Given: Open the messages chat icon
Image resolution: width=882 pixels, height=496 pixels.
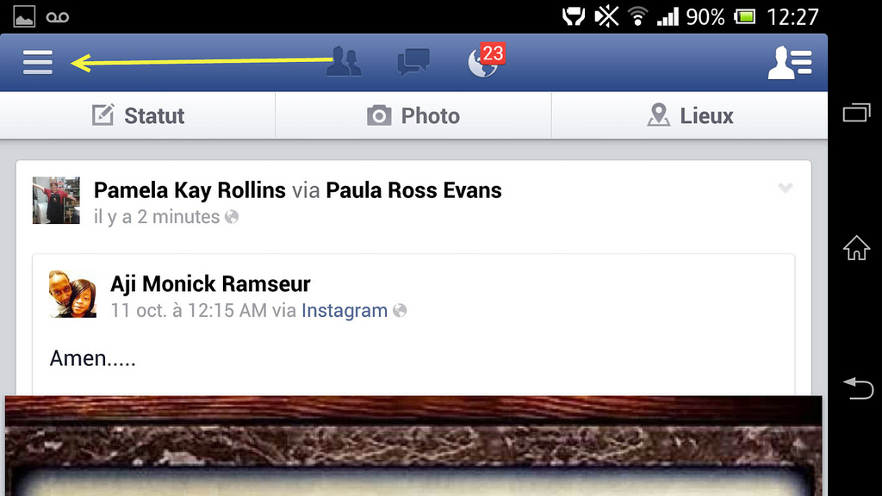Looking at the screenshot, I should (413, 62).
